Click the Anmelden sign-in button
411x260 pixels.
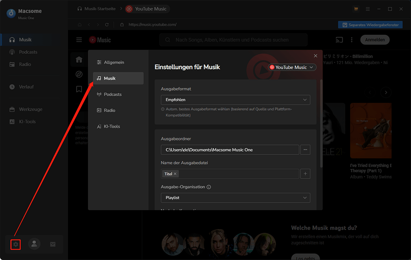tap(375, 40)
